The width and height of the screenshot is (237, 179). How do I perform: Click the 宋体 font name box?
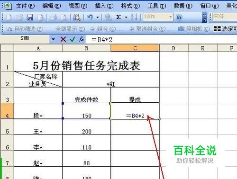tap(225, 17)
